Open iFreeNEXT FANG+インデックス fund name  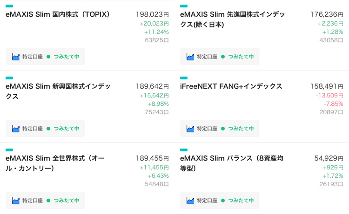(231, 86)
